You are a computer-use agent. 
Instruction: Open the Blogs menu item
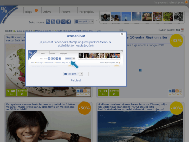click(28, 12)
